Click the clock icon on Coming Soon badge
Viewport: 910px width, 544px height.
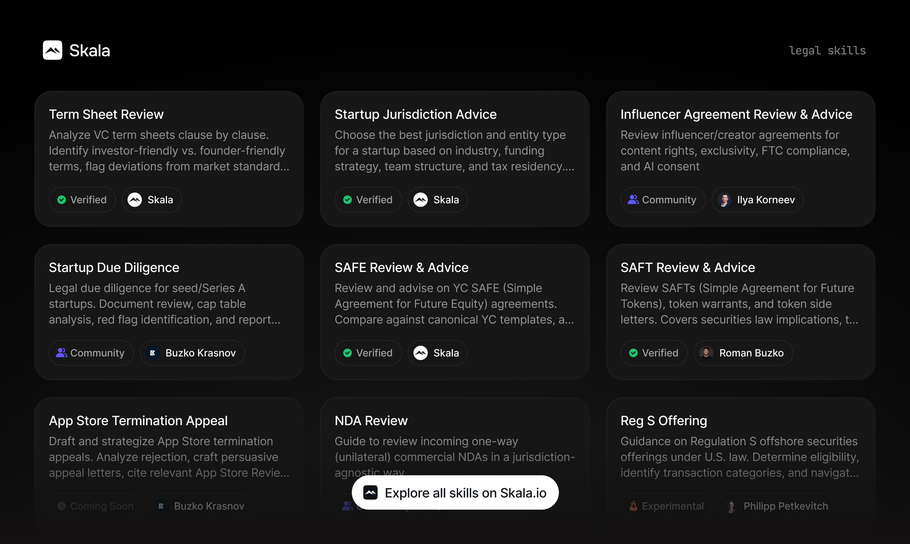click(62, 506)
